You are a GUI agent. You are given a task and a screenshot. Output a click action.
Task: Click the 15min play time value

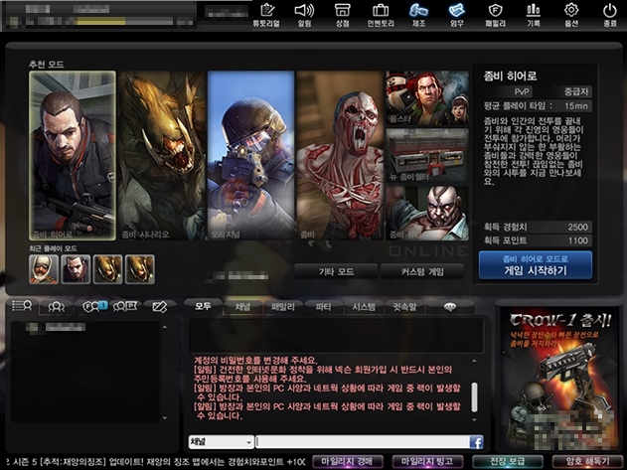(575, 106)
